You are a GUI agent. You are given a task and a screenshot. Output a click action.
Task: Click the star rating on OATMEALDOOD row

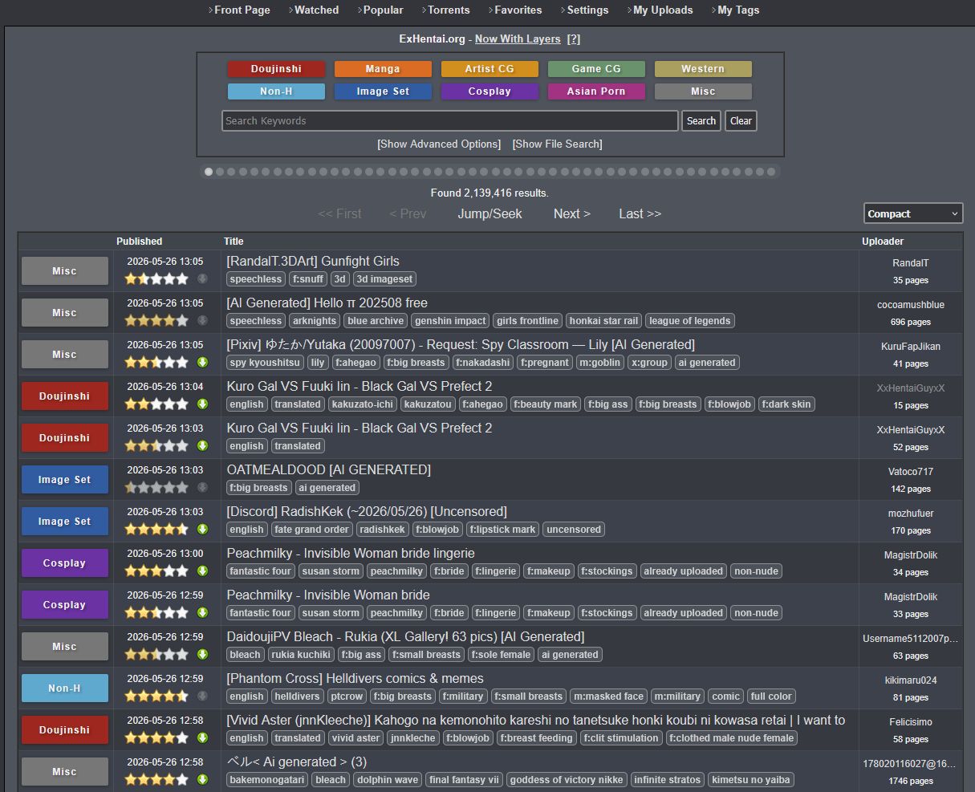(x=156, y=487)
